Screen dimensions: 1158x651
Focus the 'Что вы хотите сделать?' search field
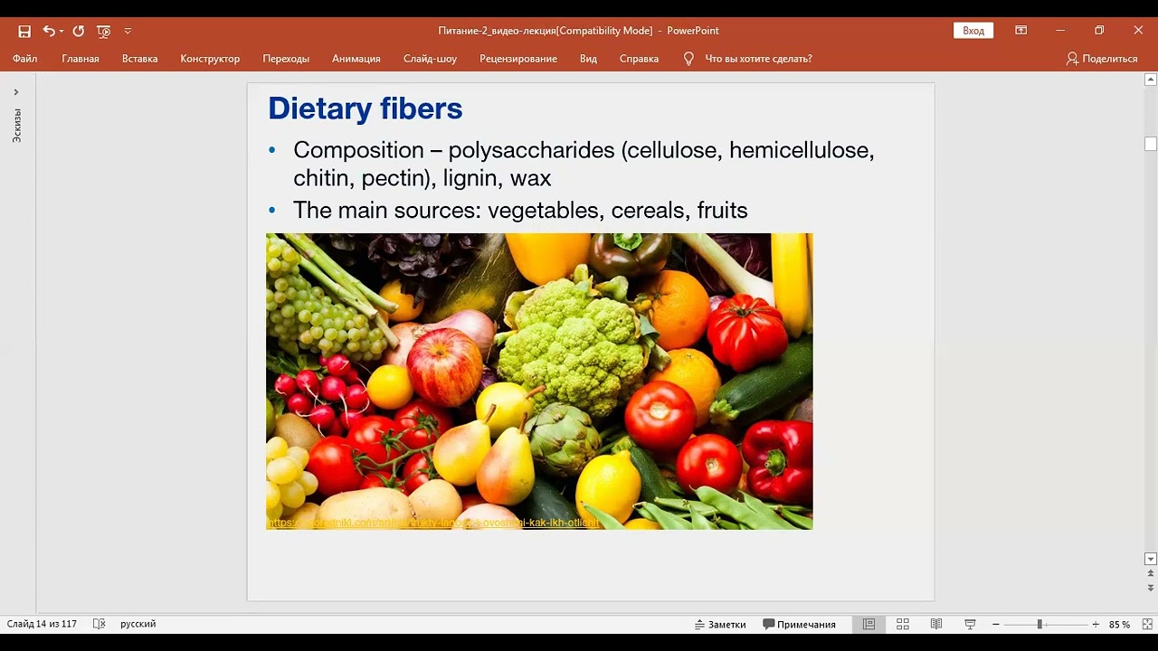click(x=758, y=58)
